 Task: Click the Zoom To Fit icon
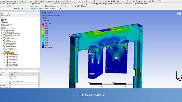(x=134, y=1)
